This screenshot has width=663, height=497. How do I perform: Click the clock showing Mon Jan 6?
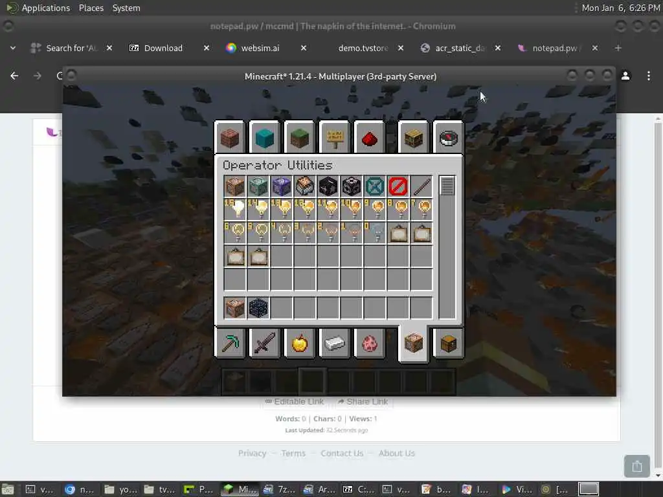(621, 8)
